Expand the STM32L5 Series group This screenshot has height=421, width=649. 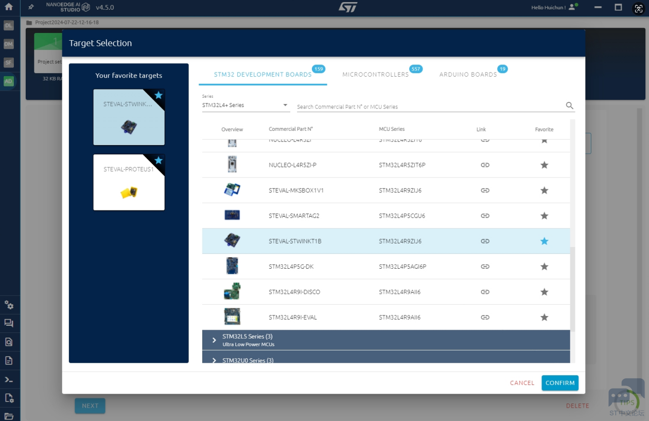[x=386, y=340]
